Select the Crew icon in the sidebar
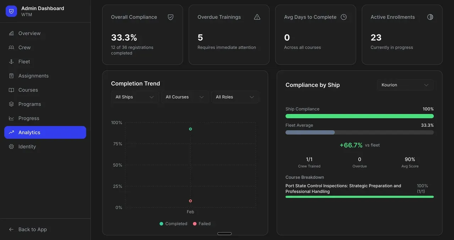 (11, 47)
